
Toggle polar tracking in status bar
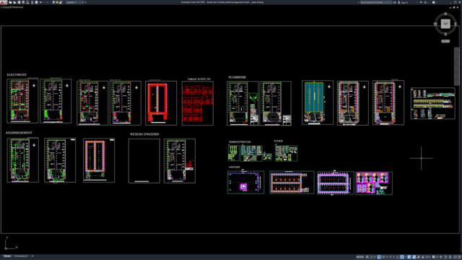point(383,257)
